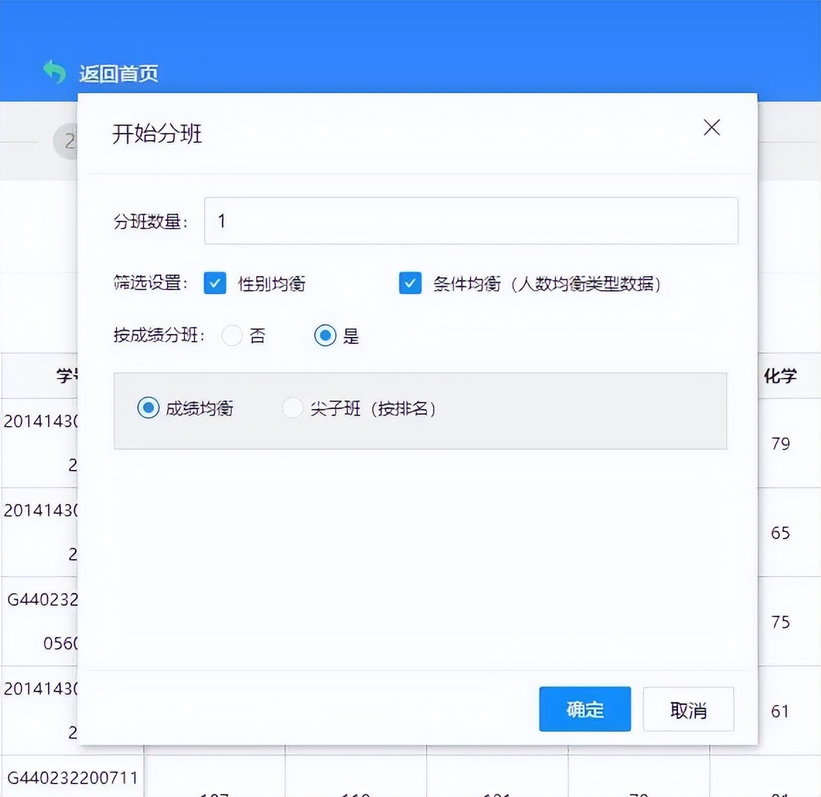The height and width of the screenshot is (797, 821).
Task: Click the checkmark icon in 条件均衡 checkbox
Action: point(411,283)
